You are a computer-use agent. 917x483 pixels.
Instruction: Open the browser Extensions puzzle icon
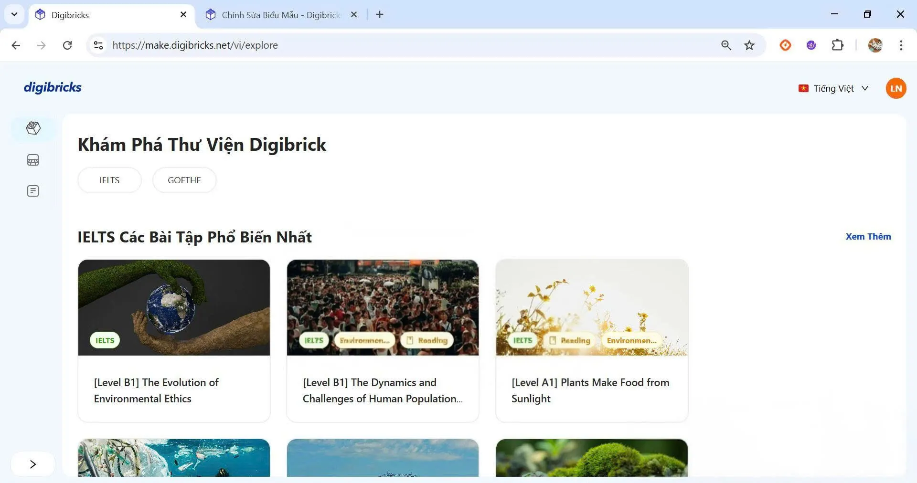tap(837, 45)
